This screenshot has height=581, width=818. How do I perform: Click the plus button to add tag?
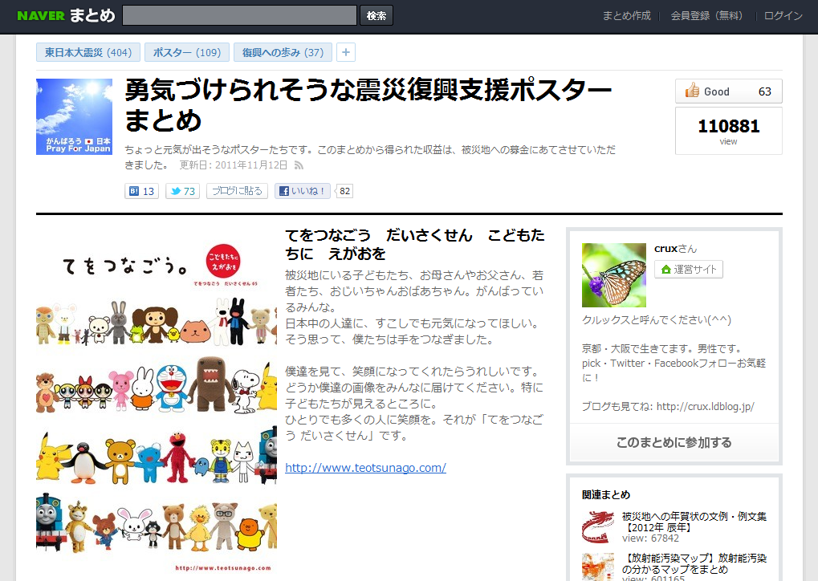pos(346,52)
